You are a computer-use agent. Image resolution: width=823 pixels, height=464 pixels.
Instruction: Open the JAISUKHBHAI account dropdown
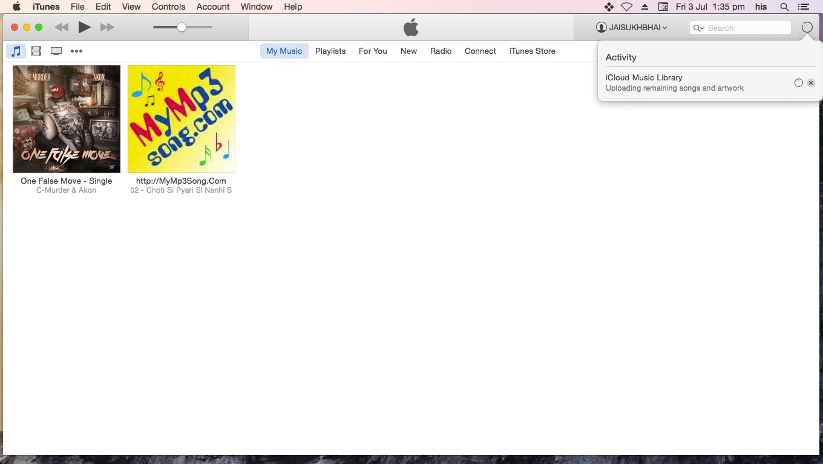632,28
